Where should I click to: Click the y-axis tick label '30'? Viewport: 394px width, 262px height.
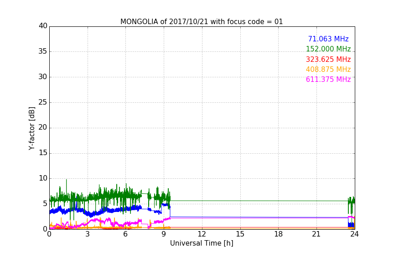(43, 77)
